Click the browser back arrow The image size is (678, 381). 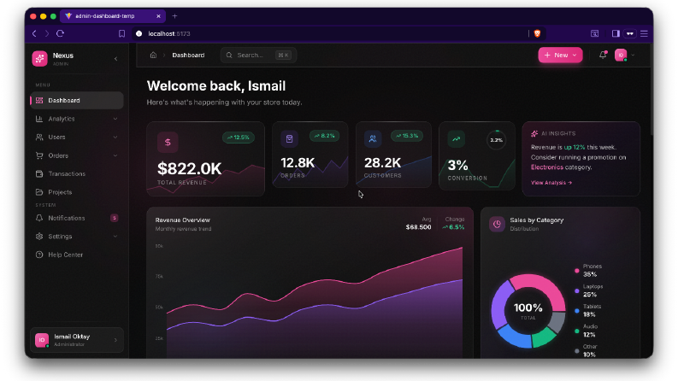point(34,33)
